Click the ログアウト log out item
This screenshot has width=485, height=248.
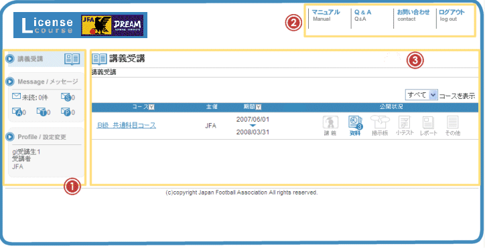click(452, 15)
